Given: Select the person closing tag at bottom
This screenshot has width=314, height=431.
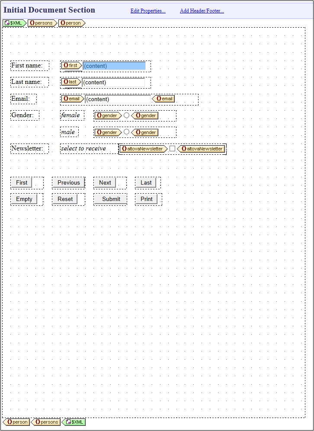Looking at the screenshot, I should tap(17, 422).
